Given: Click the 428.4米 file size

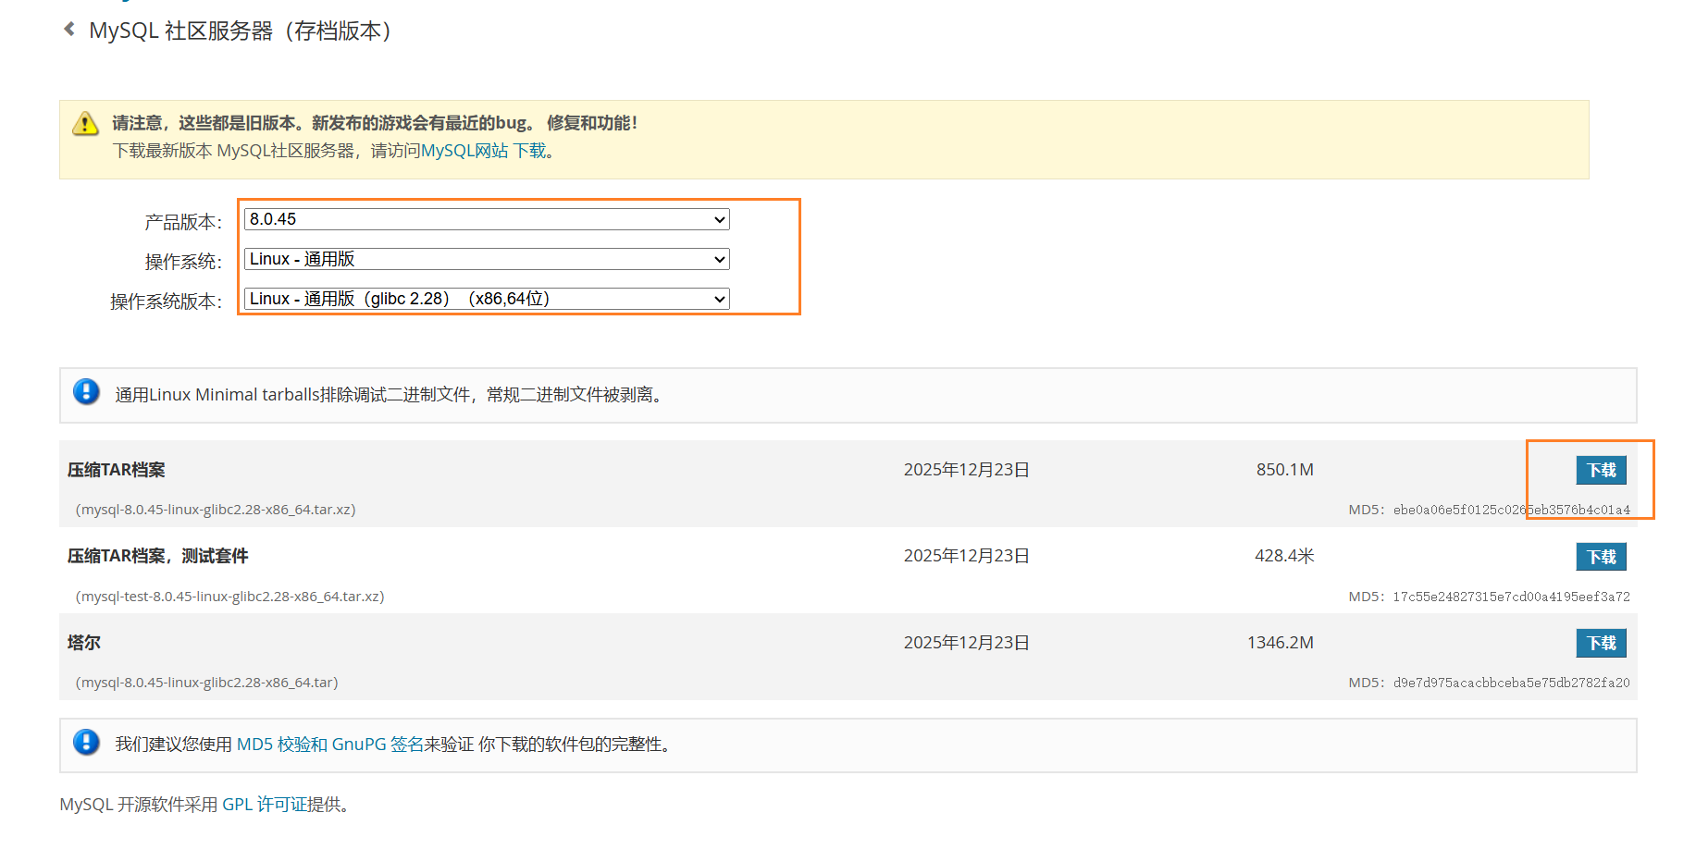Looking at the screenshot, I should pyautogui.click(x=1284, y=556).
